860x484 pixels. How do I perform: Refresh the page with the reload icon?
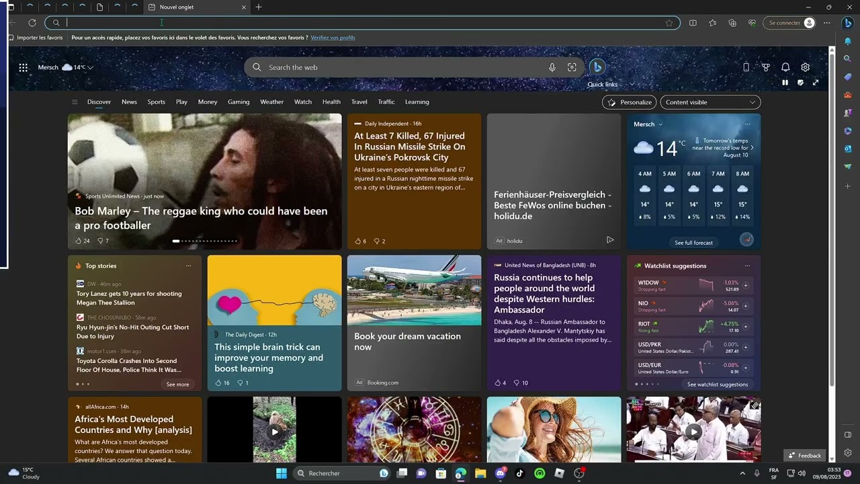pos(32,23)
